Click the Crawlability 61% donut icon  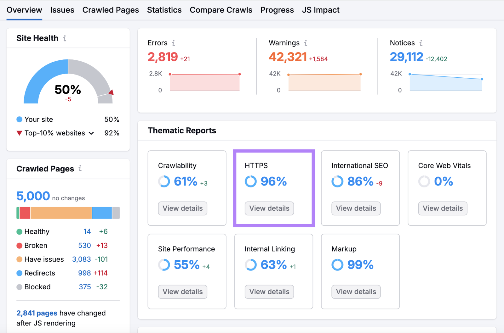point(164,181)
